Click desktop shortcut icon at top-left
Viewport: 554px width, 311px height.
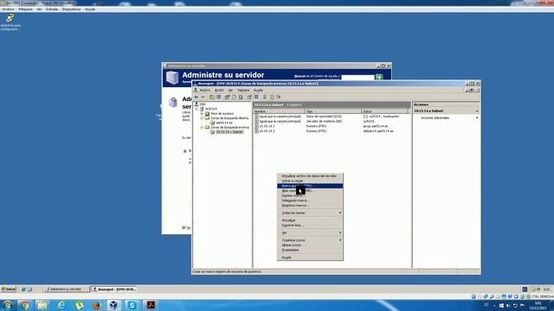(10, 22)
